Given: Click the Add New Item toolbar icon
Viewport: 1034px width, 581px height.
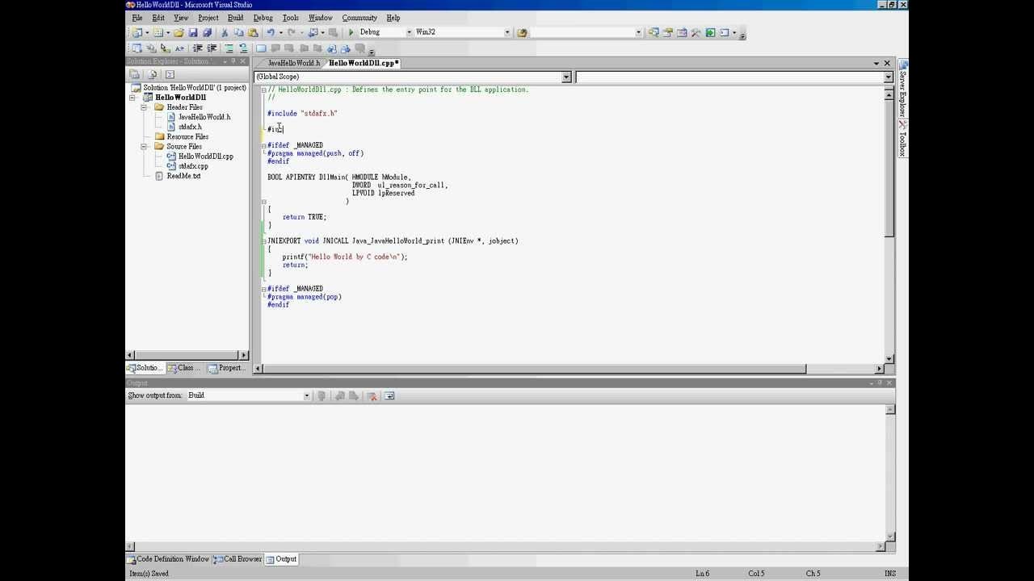Looking at the screenshot, I should coord(158,32).
